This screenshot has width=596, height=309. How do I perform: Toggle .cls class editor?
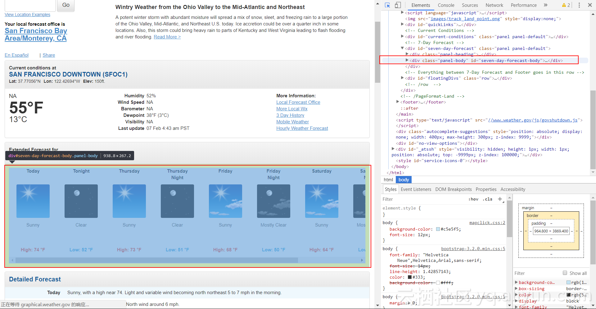point(488,199)
